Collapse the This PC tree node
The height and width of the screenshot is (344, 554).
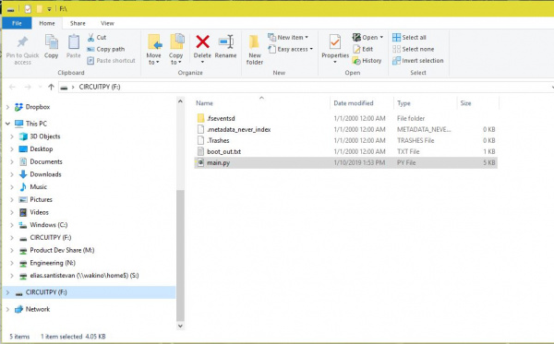coord(7,124)
